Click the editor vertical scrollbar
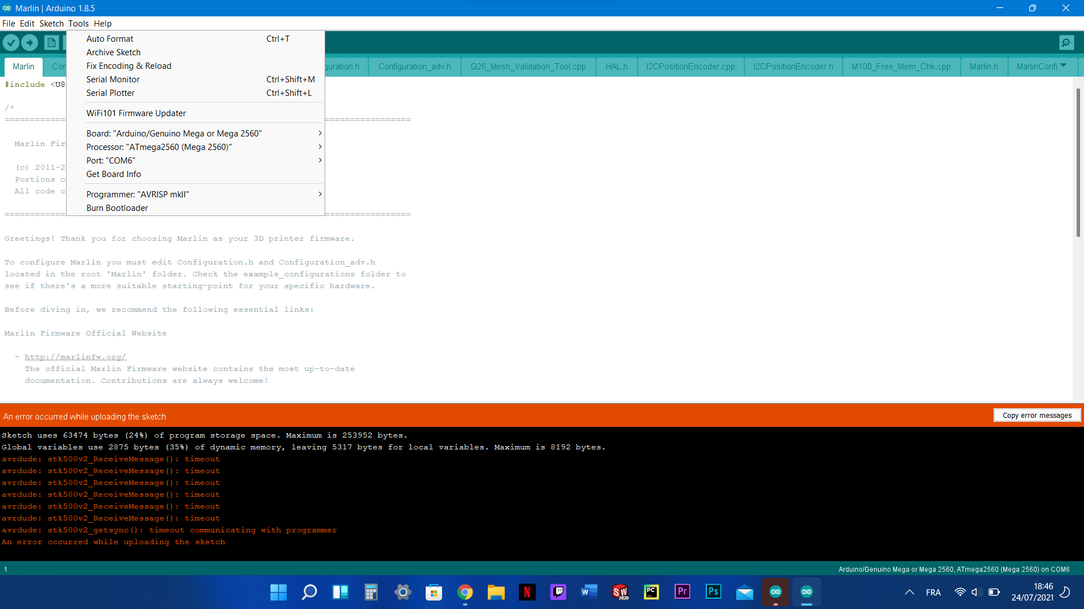Screen dimensions: 1084x609 point(1078,162)
